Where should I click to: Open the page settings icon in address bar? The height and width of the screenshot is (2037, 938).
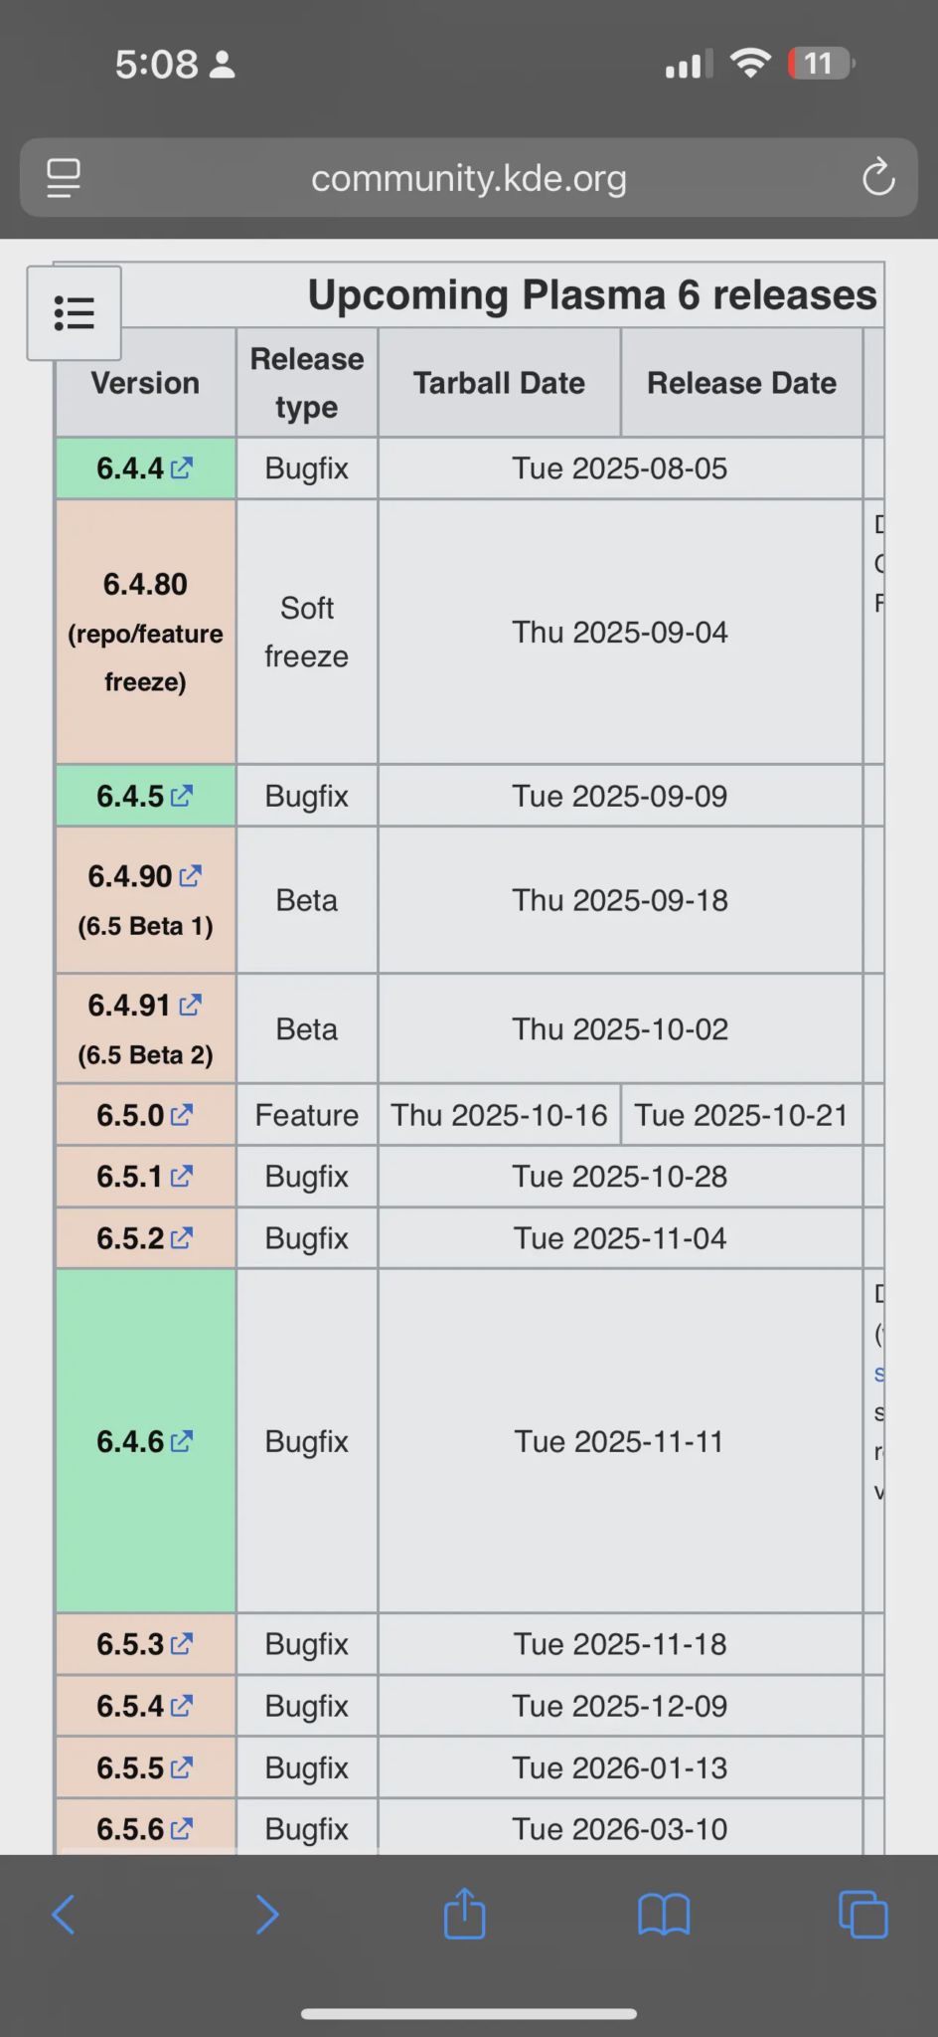pyautogui.click(x=64, y=178)
